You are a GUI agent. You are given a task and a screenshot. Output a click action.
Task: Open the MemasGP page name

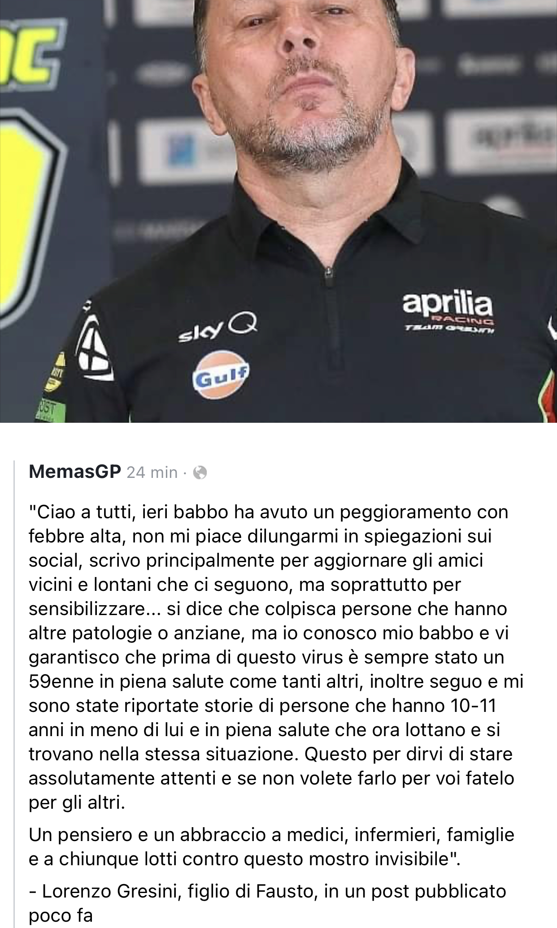(x=75, y=472)
